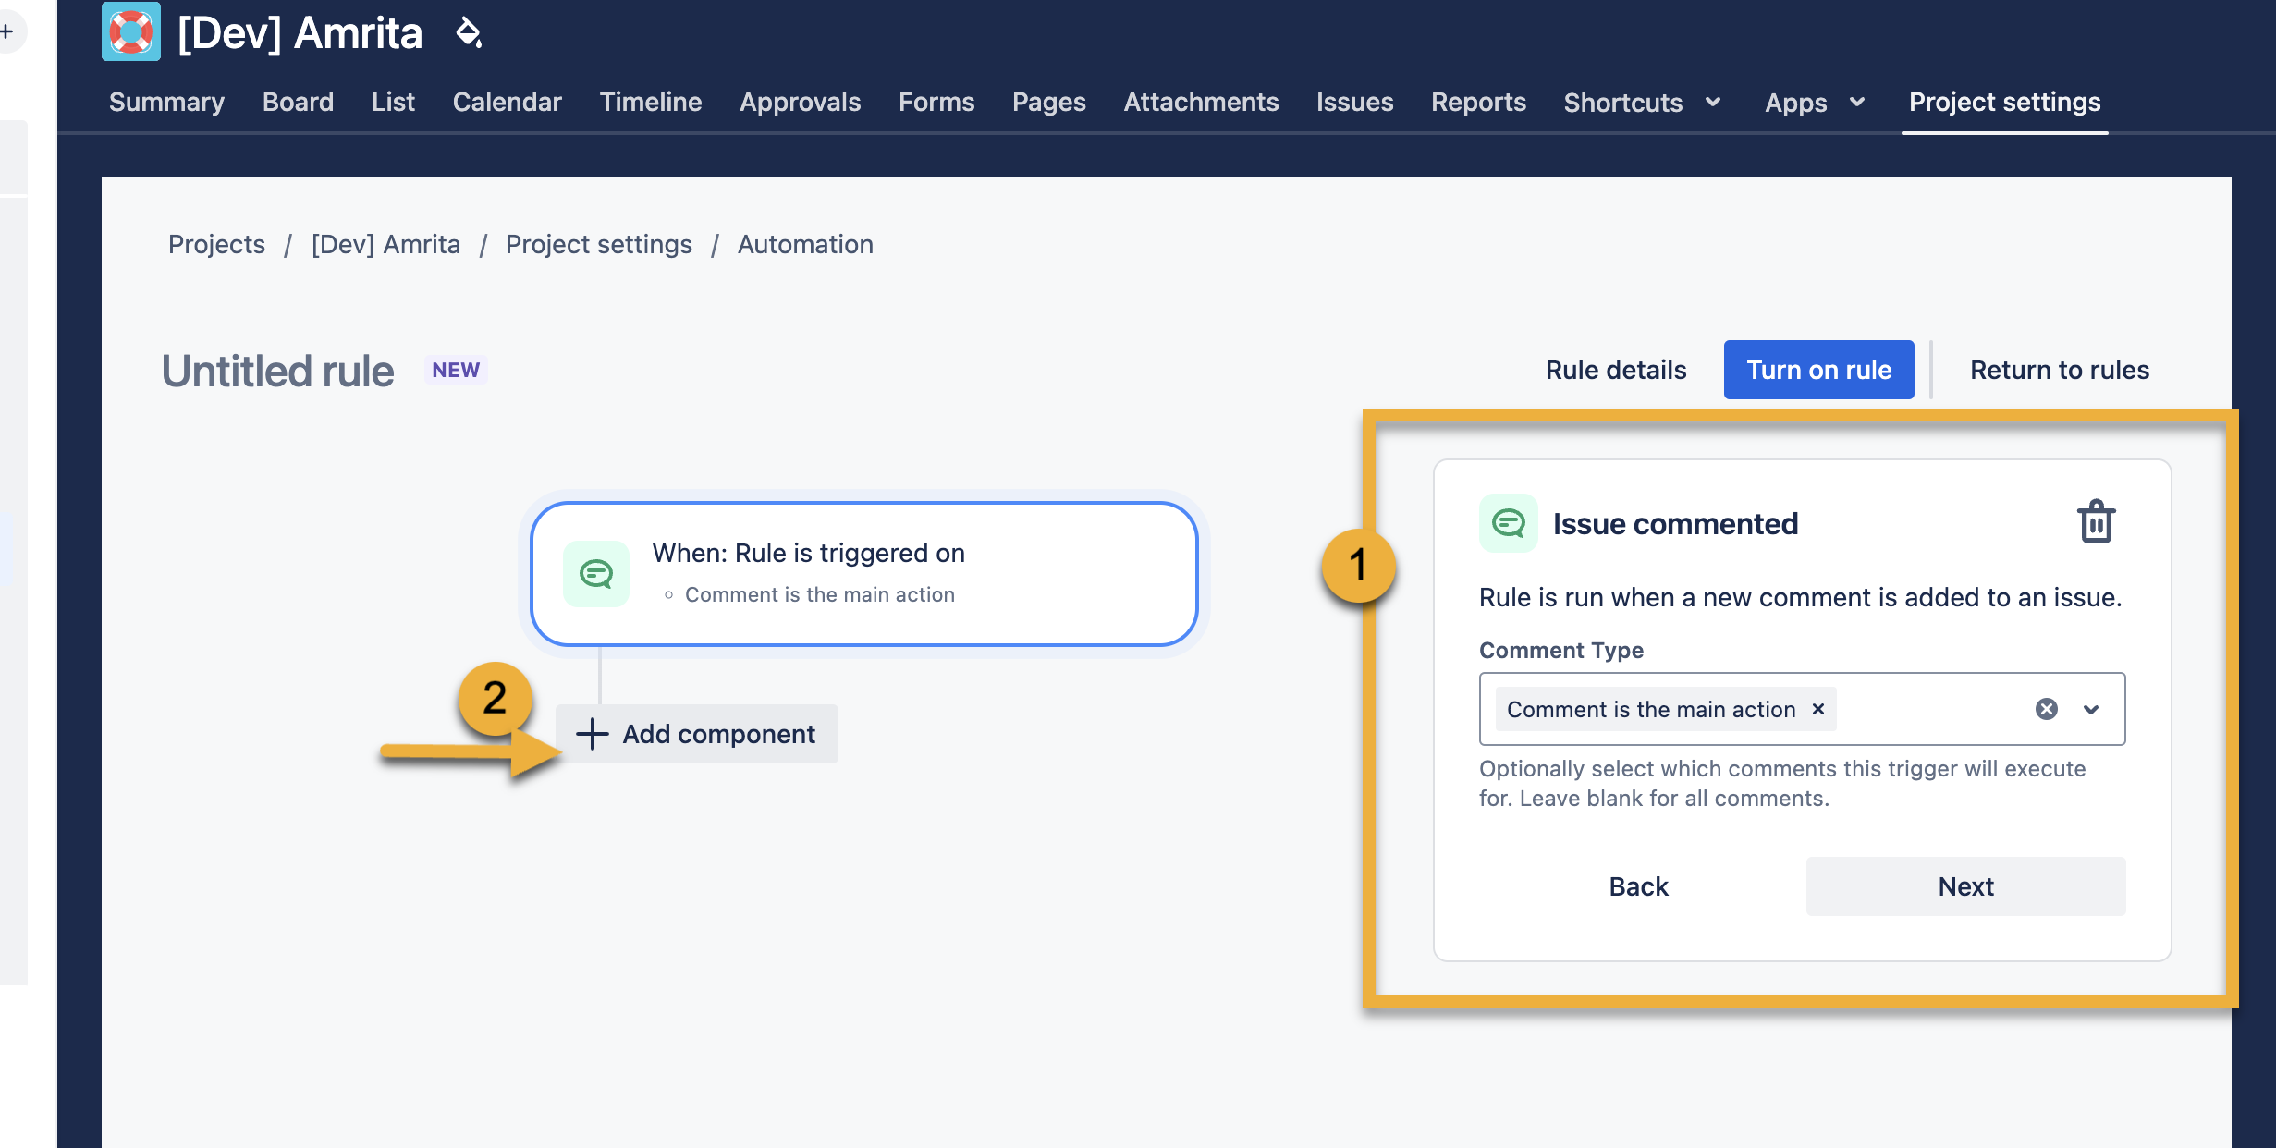Click Next in the Issue commented panel
Screen dimensions: 2276x1148
click(x=1964, y=885)
